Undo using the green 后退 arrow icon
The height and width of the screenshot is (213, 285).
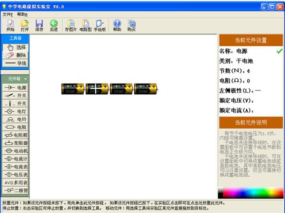(x=54, y=25)
